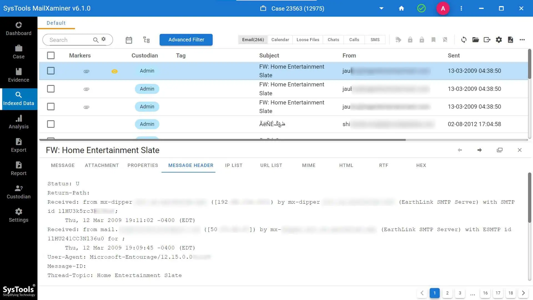Viewport: 533px width, 300px height.
Task: Switch to the SMS tab
Action: (375, 40)
